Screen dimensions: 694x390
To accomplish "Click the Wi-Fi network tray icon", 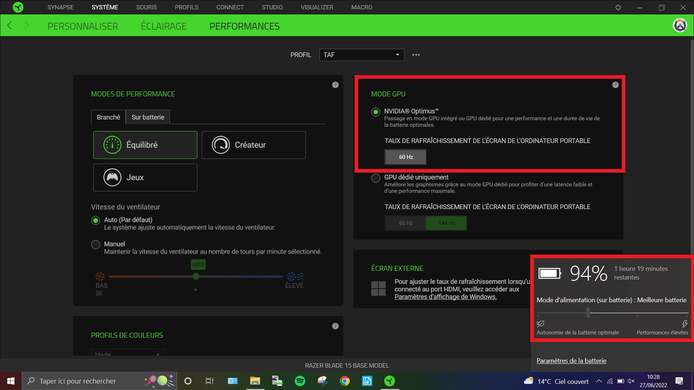I will 610,381.
